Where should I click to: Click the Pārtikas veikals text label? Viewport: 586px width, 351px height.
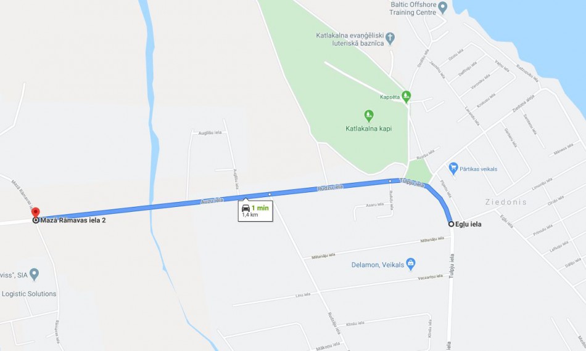[x=479, y=169]
